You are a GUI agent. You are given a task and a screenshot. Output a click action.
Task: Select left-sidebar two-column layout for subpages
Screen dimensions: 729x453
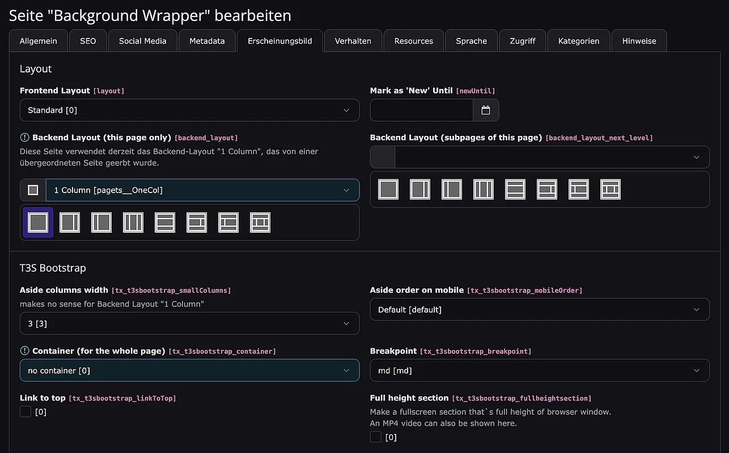point(452,189)
